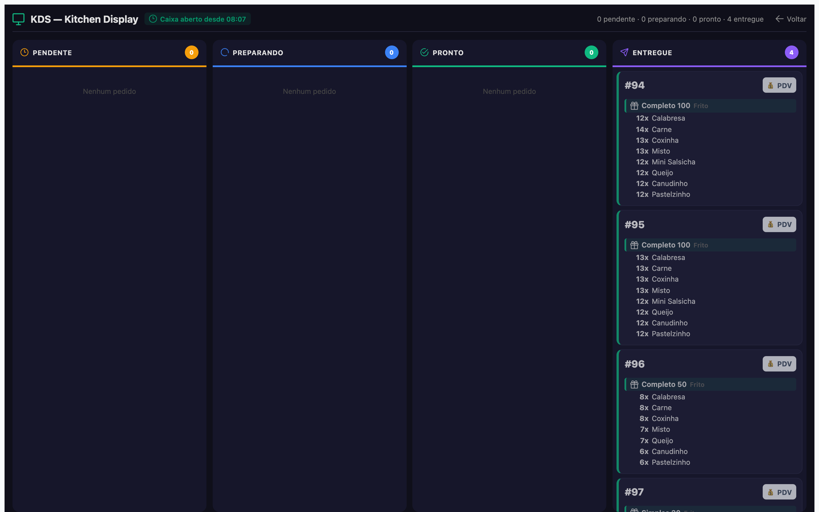819x512 pixels.
Task: Click the orange Pendente count badge
Action: (192, 53)
